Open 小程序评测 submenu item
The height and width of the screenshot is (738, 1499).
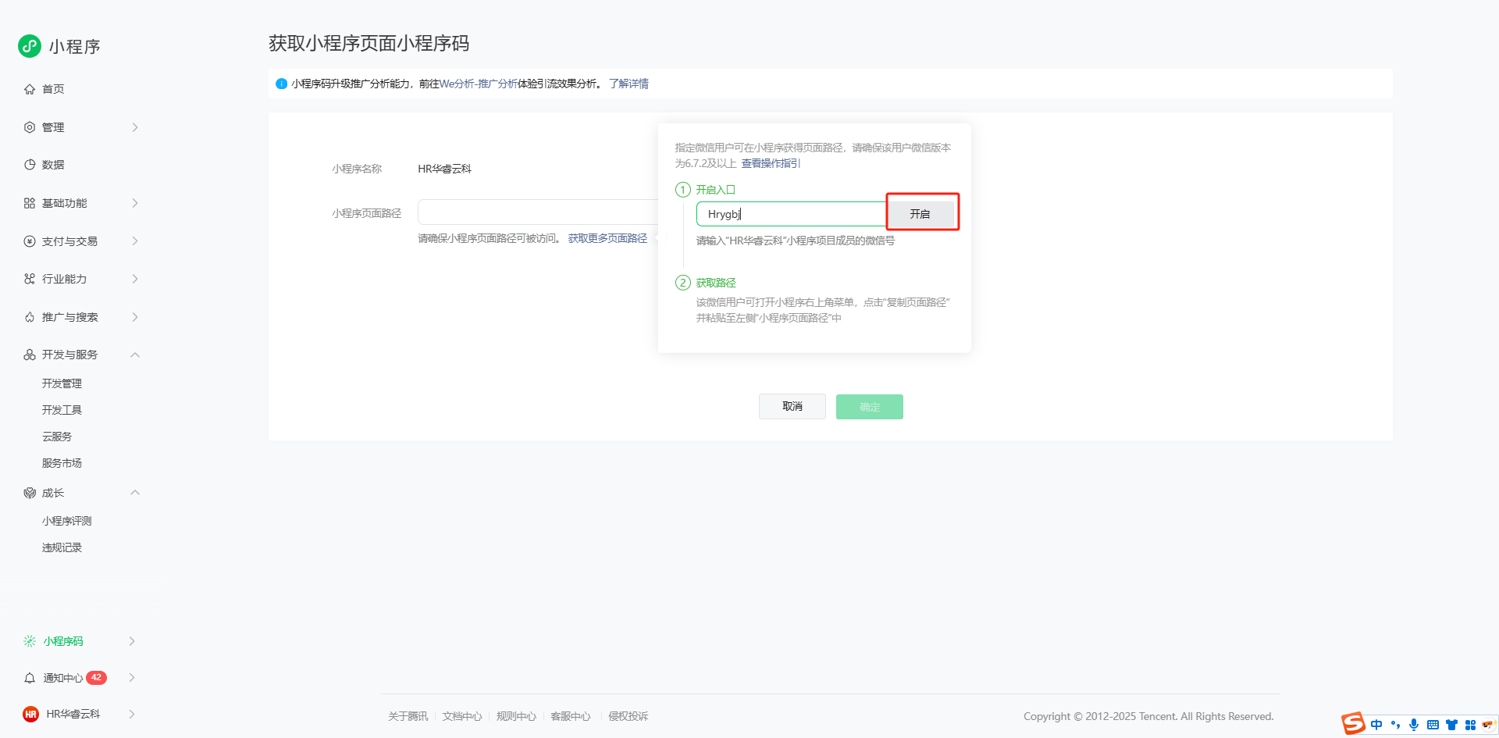66,521
